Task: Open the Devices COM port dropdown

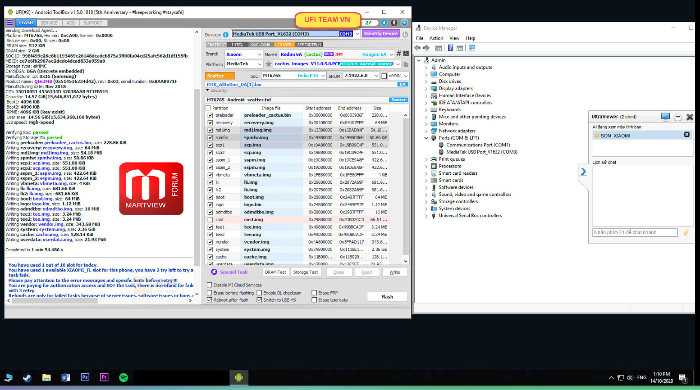Action: click(x=357, y=34)
